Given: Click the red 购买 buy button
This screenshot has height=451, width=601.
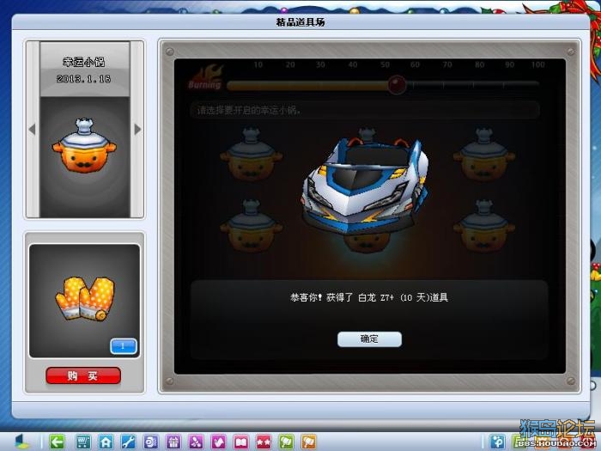Looking at the screenshot, I should (83, 375).
